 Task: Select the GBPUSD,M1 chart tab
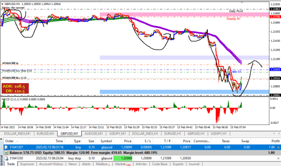[x=69, y=134]
